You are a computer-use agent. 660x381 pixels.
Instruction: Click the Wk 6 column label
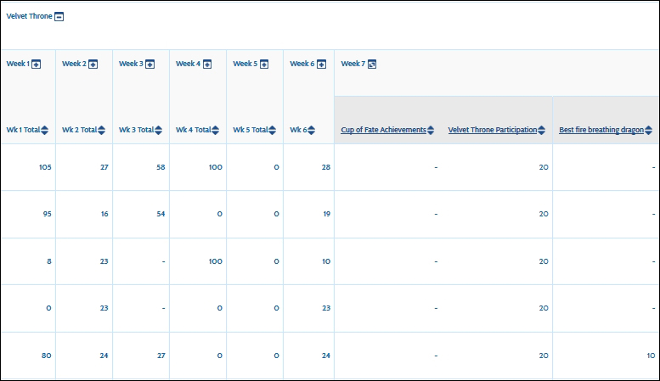coord(298,130)
